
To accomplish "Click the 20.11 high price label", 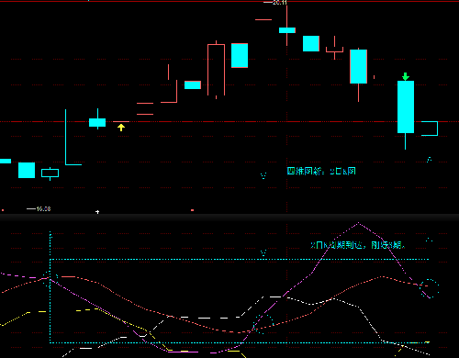I will click(276, 3).
